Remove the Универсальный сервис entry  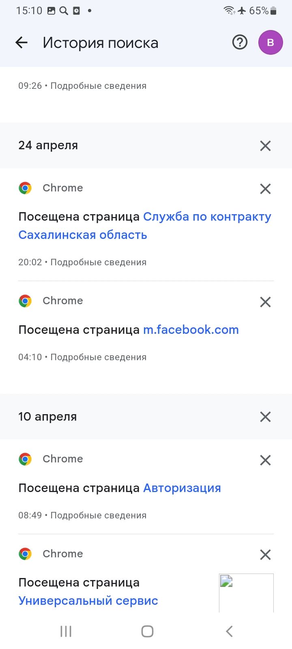click(x=265, y=554)
